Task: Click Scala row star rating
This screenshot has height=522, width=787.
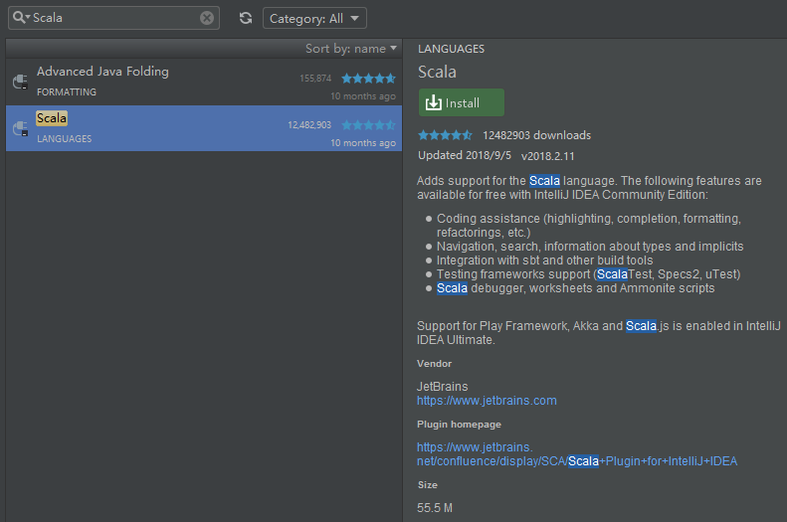Action: tap(368, 125)
